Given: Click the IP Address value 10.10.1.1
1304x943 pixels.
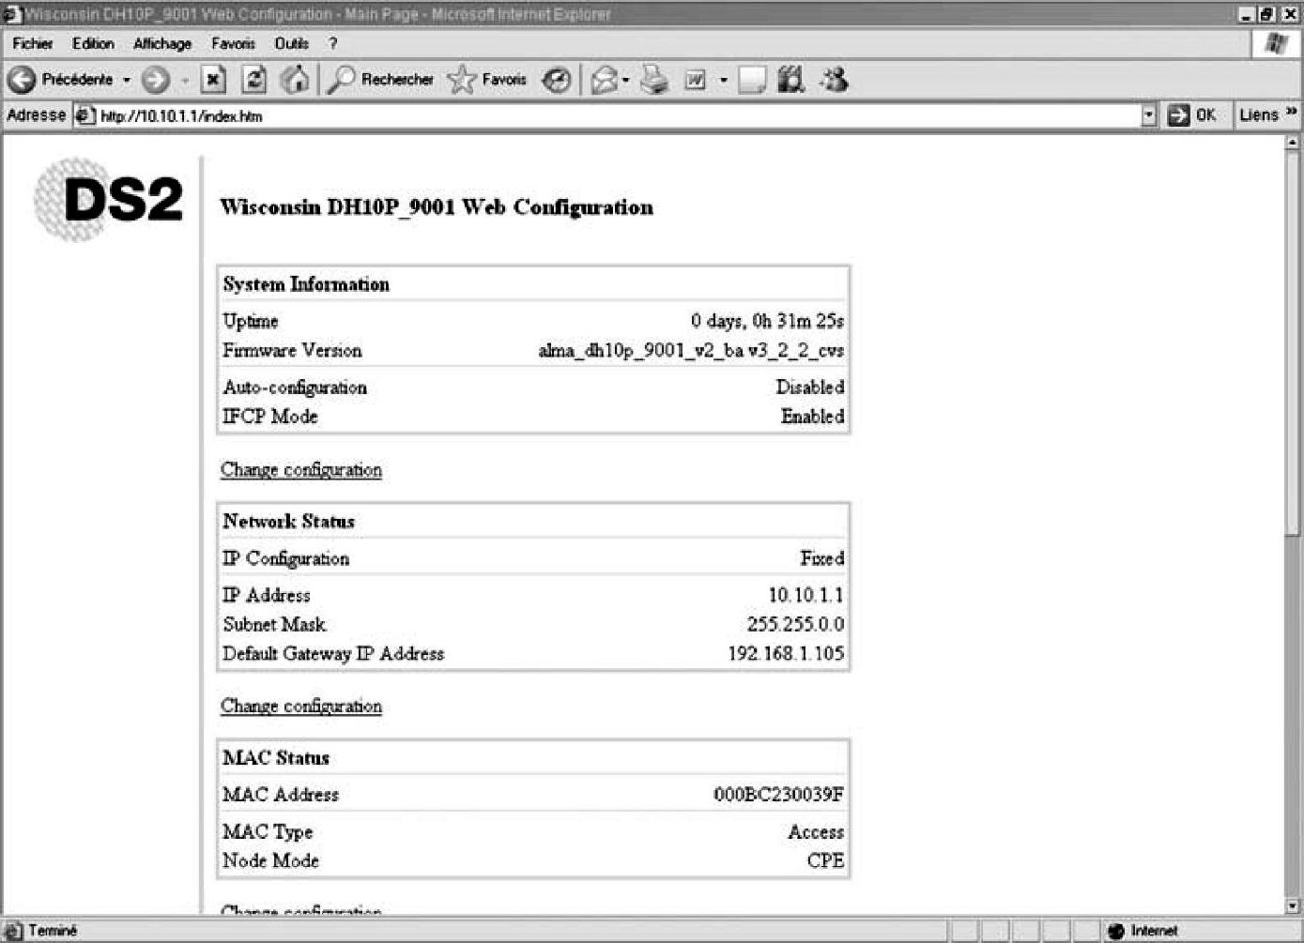Looking at the screenshot, I should pyautogui.click(x=806, y=595).
